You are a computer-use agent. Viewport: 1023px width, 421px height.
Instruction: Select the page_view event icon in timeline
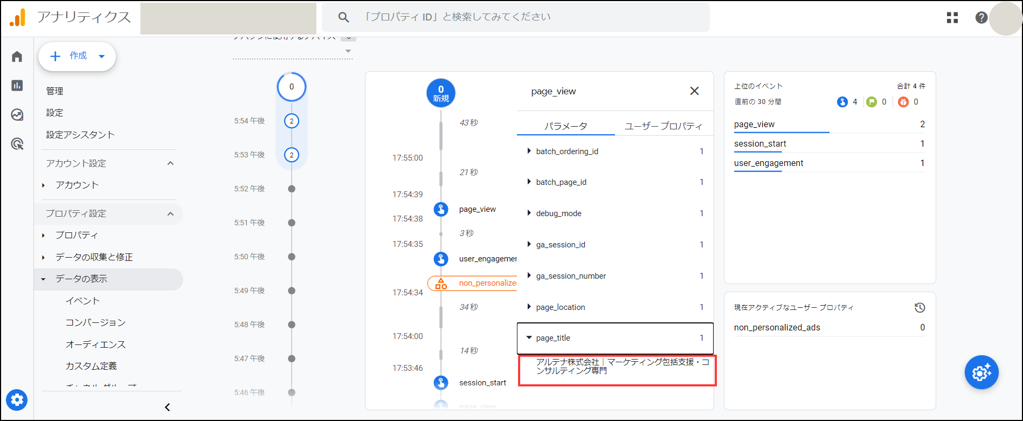(x=441, y=209)
